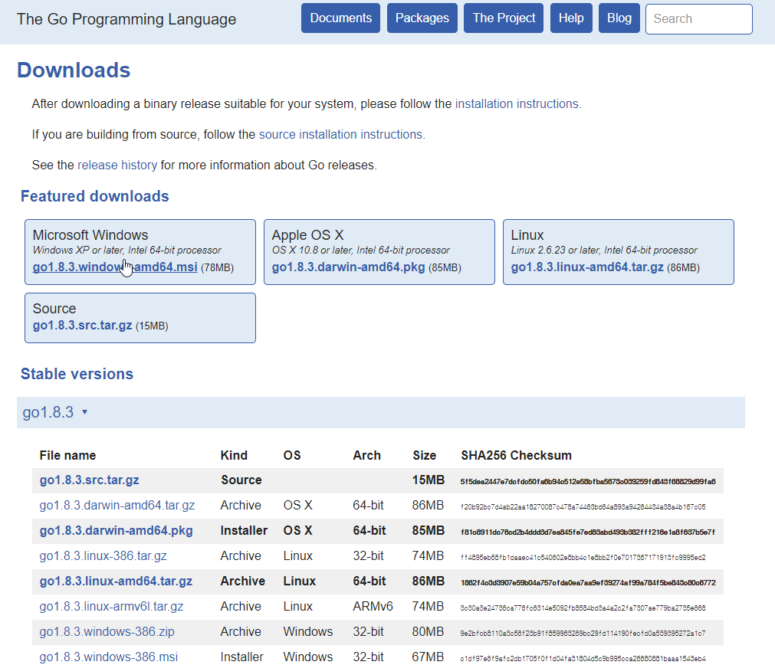The image size is (775, 665).
Task: Download go1.8.3.darwin-amd64.pkg for Apple OS X
Action: [x=349, y=268]
